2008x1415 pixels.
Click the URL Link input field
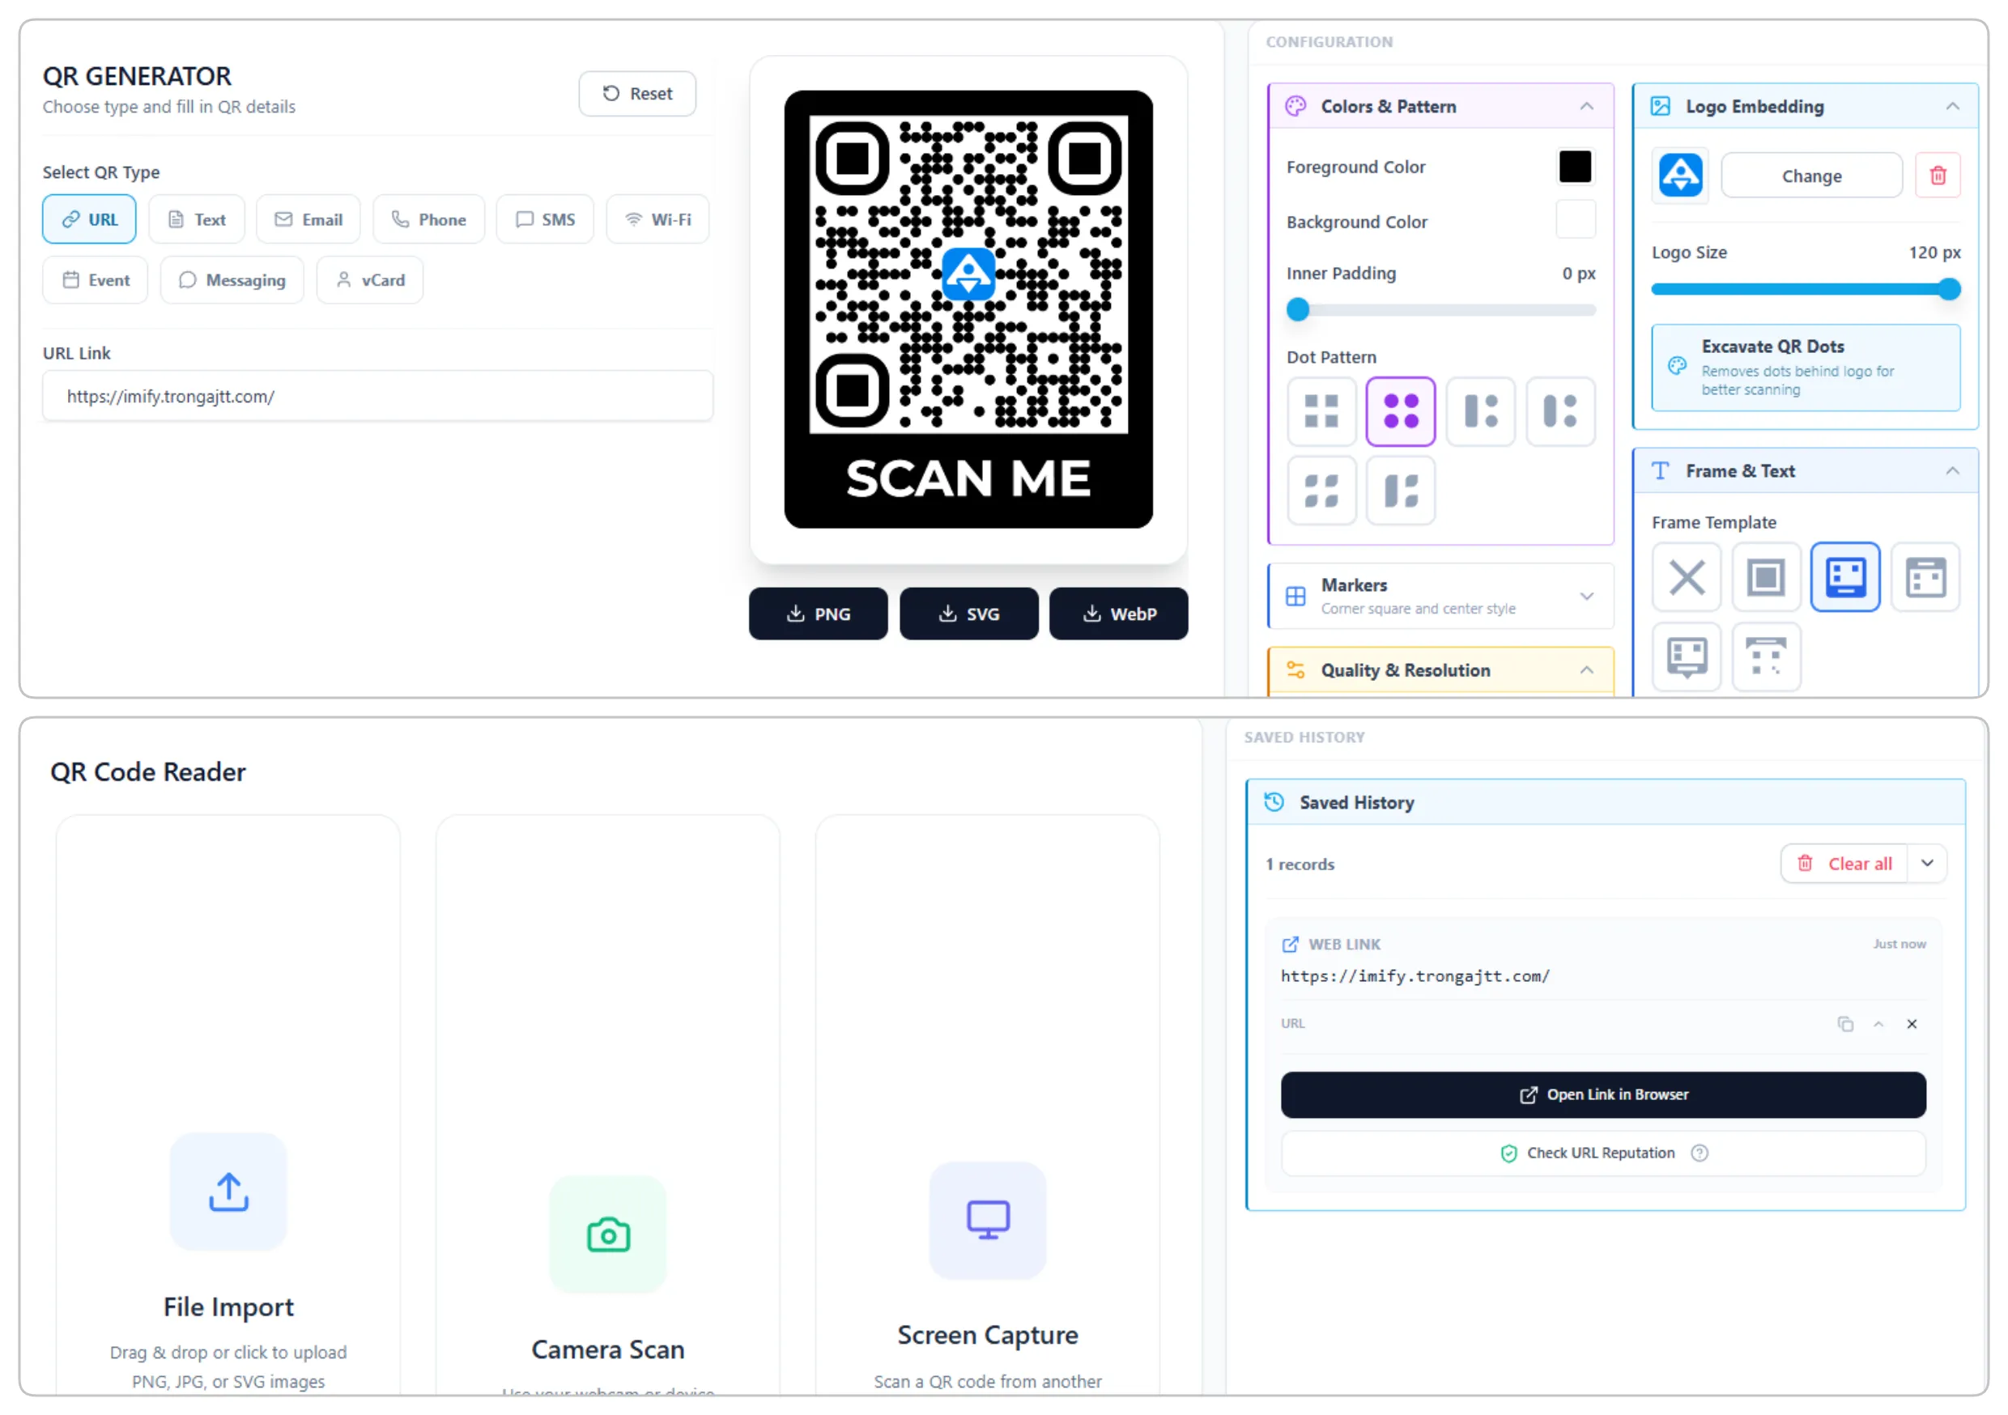coord(378,396)
